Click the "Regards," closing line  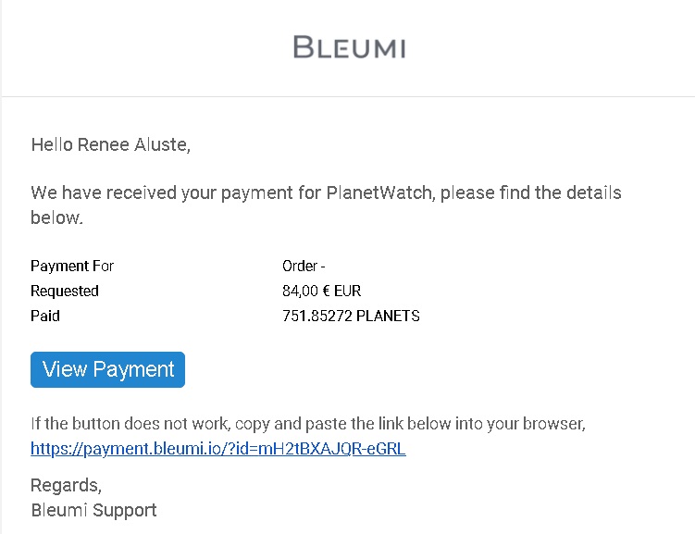pyautogui.click(x=66, y=486)
